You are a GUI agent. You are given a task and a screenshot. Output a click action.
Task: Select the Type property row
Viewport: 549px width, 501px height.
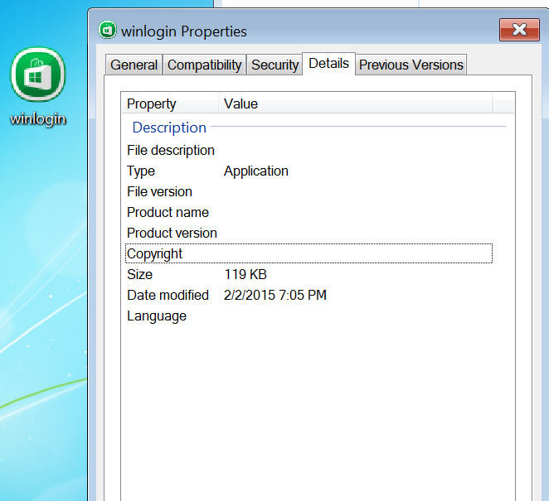[309, 171]
